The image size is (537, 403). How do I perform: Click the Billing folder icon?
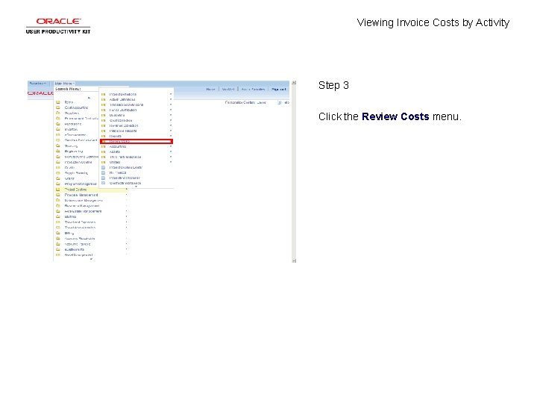(58, 233)
